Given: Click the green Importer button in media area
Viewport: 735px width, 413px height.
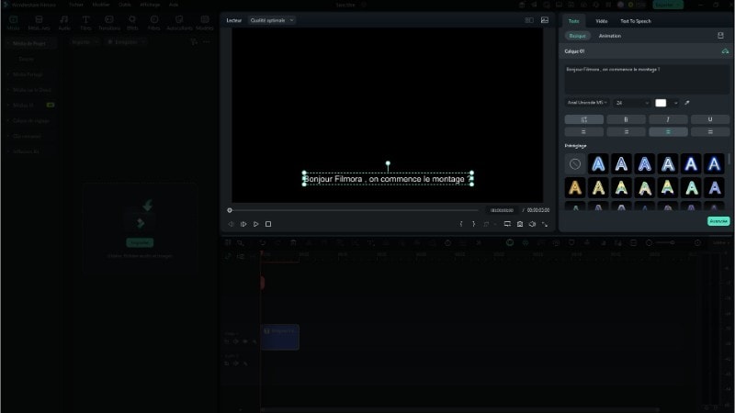Looking at the screenshot, I should (x=140, y=242).
